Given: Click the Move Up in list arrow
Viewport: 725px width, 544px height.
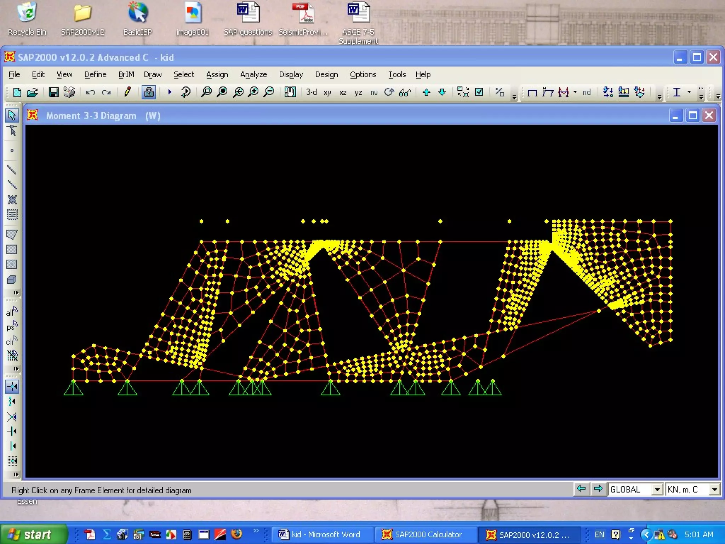Looking at the screenshot, I should click(x=427, y=92).
